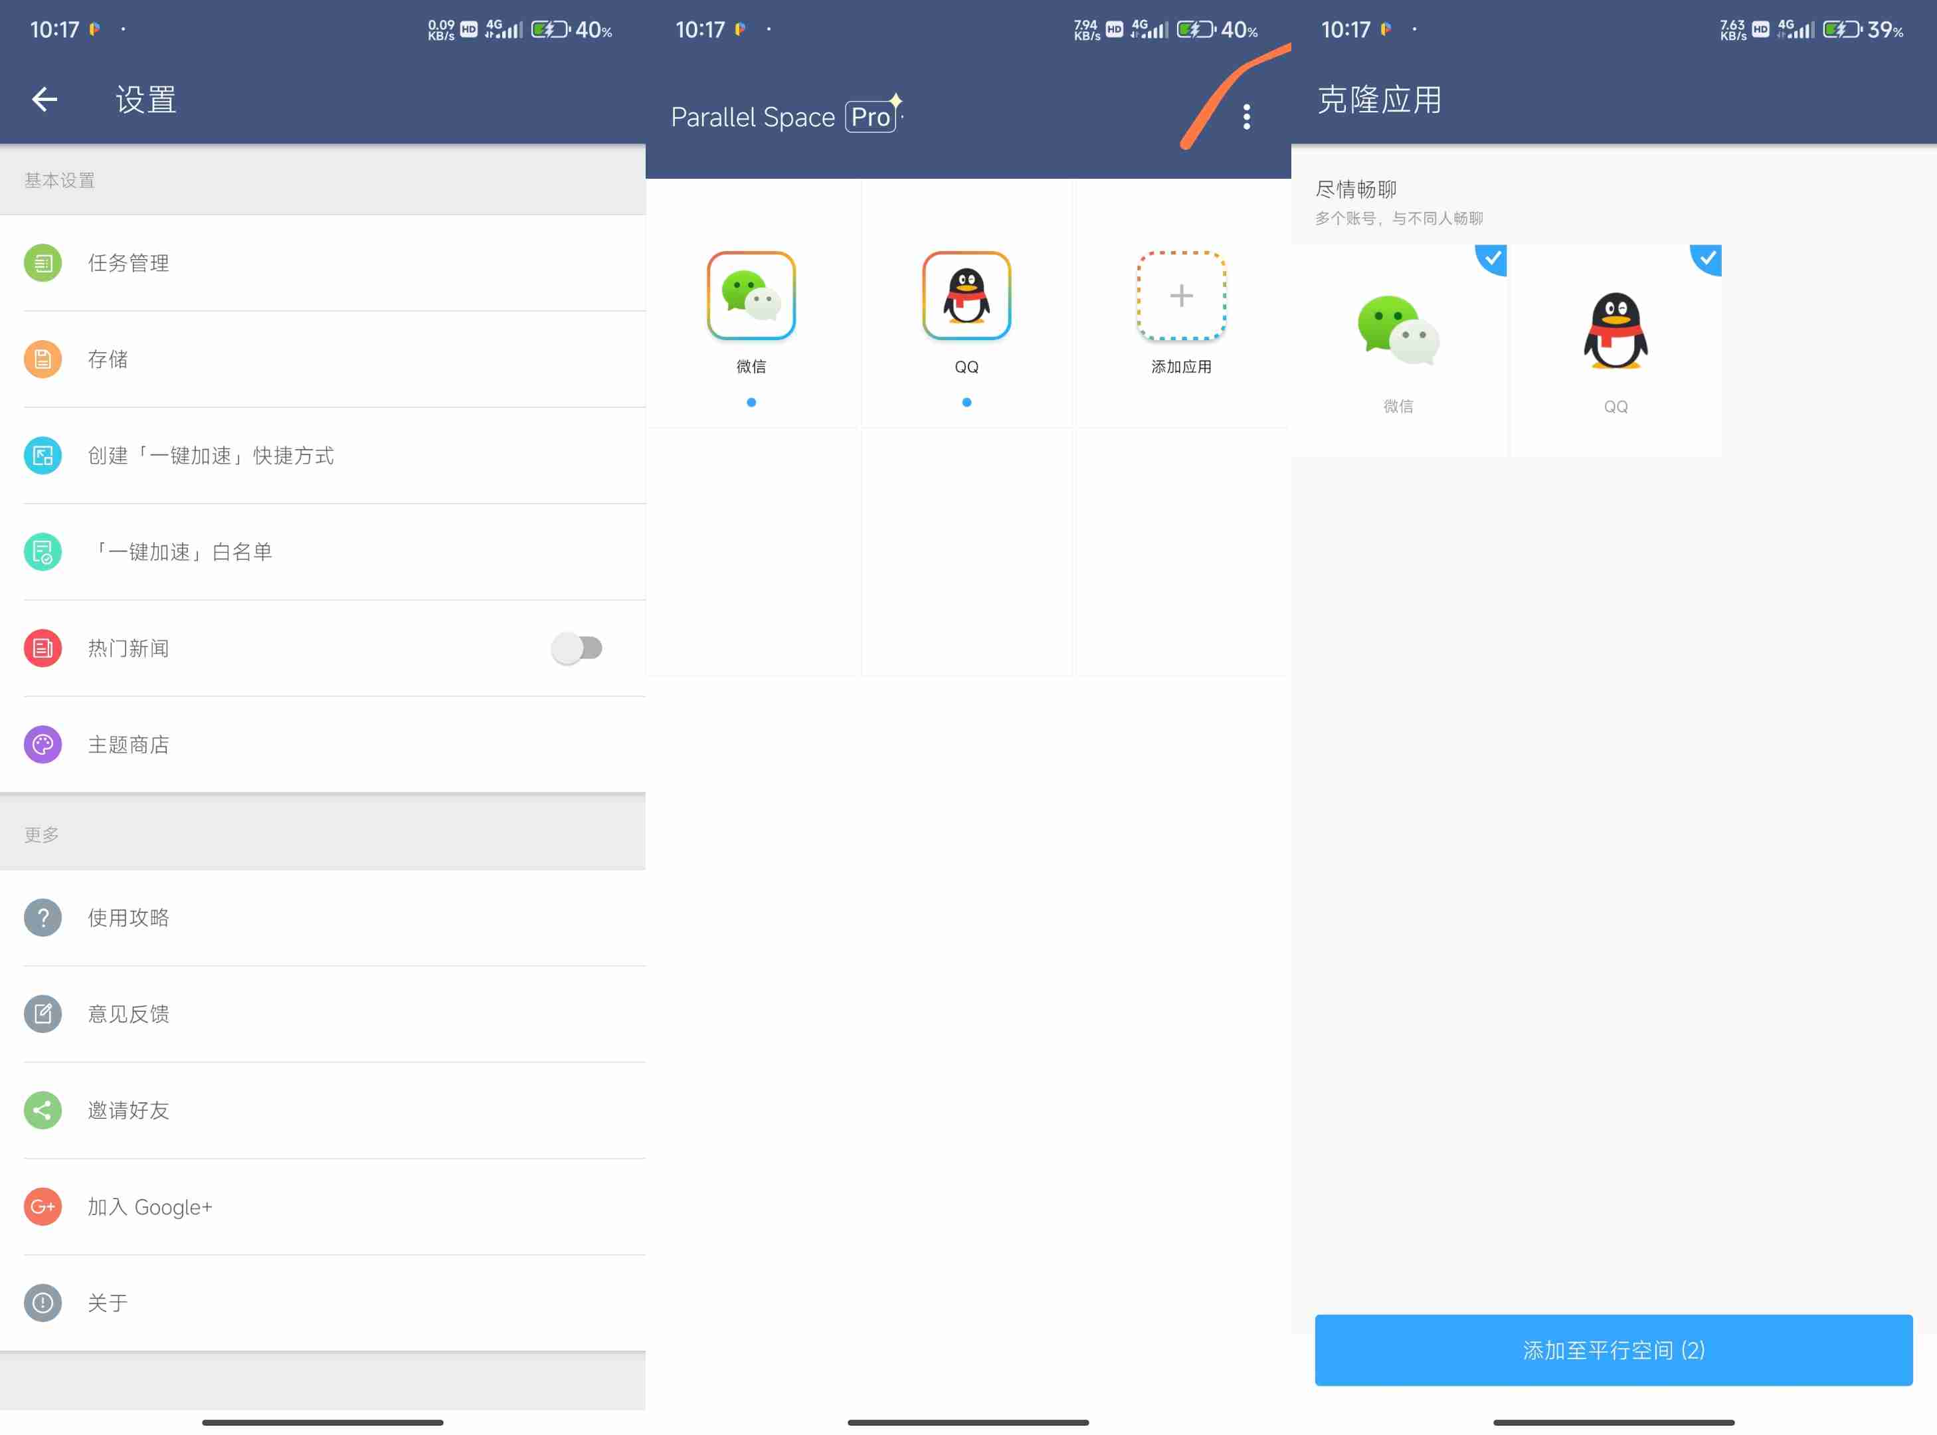Go back from the 设置 screen
1937x1435 pixels.
45,99
